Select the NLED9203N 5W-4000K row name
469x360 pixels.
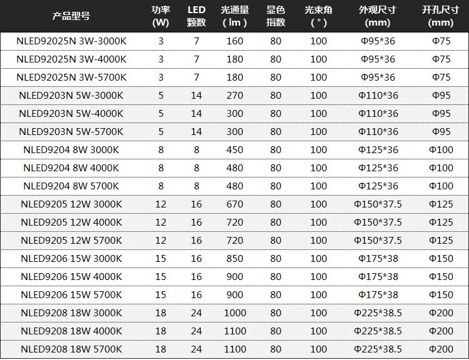71,114
